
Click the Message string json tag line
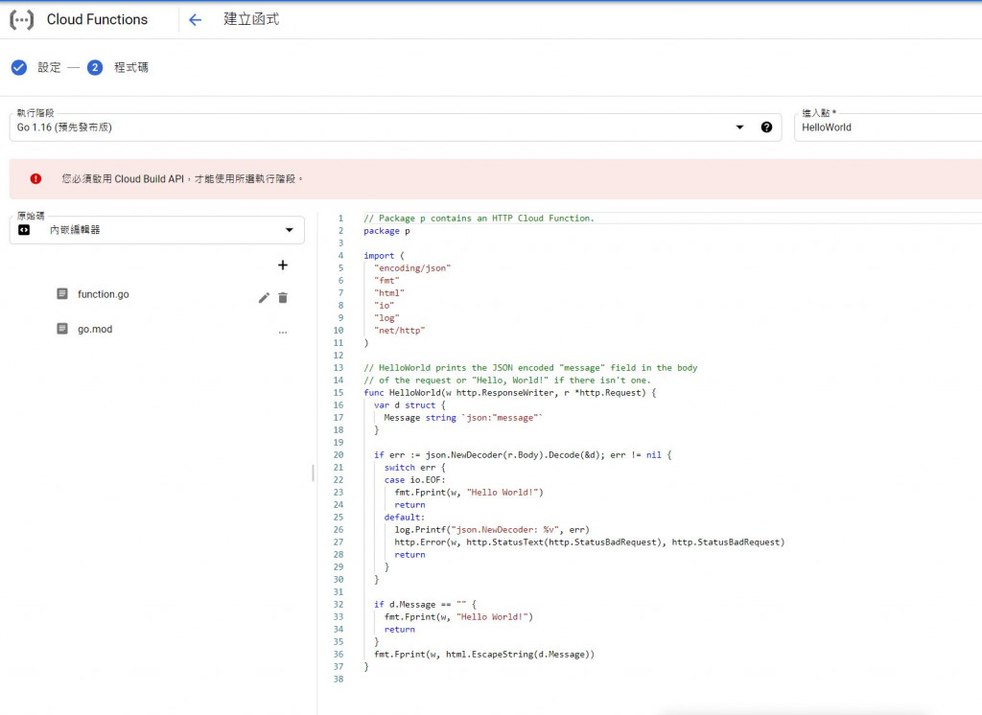[x=463, y=418]
